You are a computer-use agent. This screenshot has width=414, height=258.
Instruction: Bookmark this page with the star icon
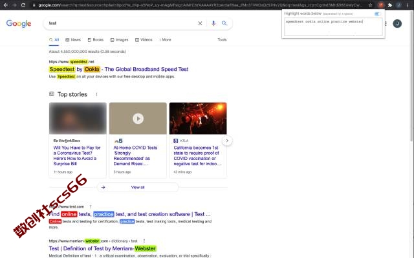pyautogui.click(x=370, y=5)
